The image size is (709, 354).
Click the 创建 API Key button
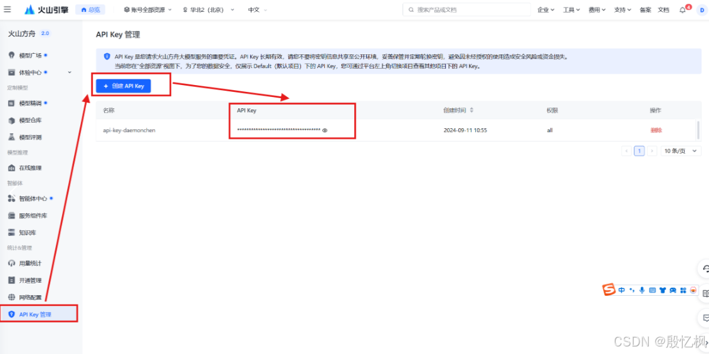pos(123,86)
